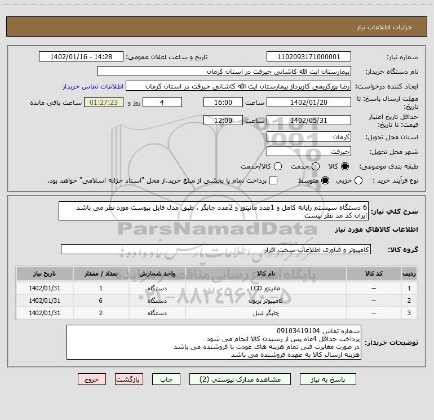This screenshot has height=420, width=434.
Task: Click the ردیف column header
Action: (x=409, y=273)
